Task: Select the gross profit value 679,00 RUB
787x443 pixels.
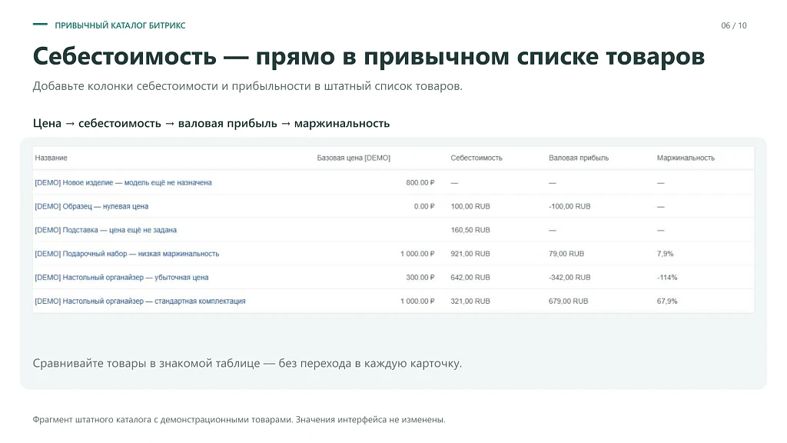Action: [568, 301]
